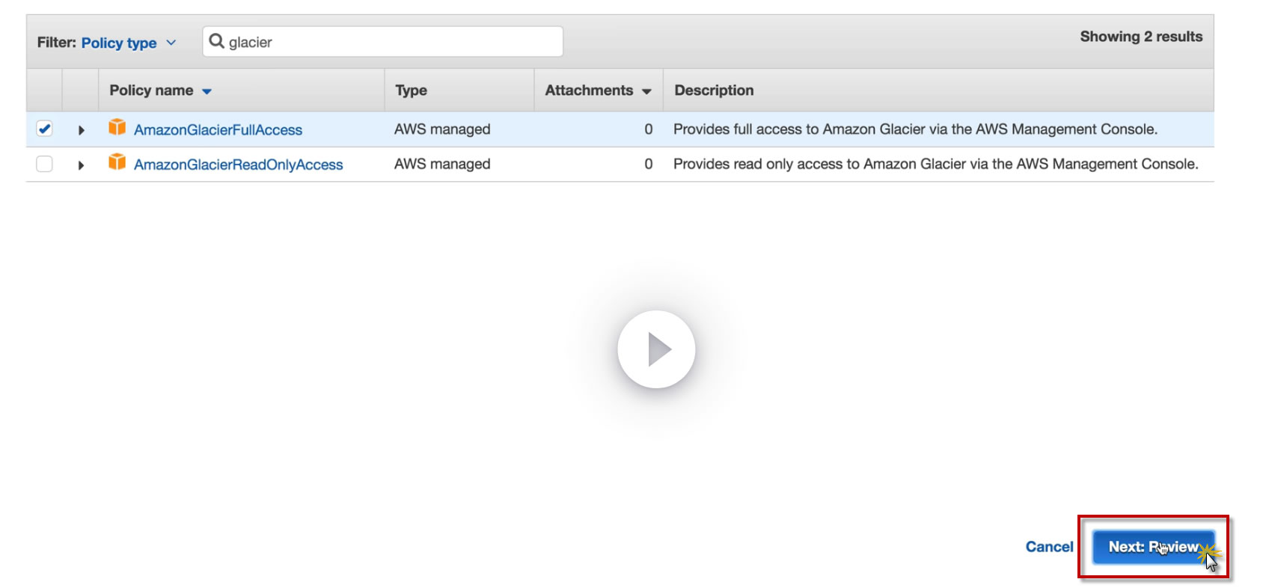1266x588 pixels.
Task: Uncheck the AmazonGlacierFullAccess checkbox
Action: click(45, 129)
